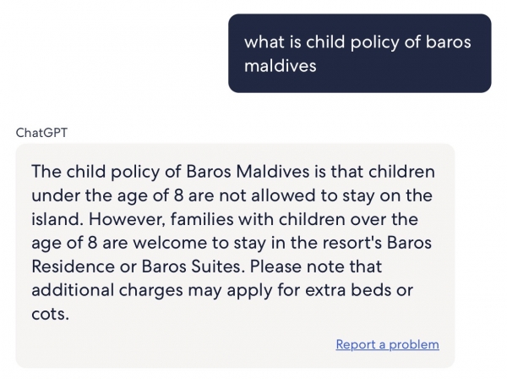The image size is (507, 379).
Task: Open the Report a problem link
Action: (387, 344)
